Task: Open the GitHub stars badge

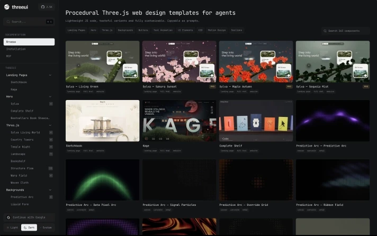Action: pyautogui.click(x=47, y=7)
